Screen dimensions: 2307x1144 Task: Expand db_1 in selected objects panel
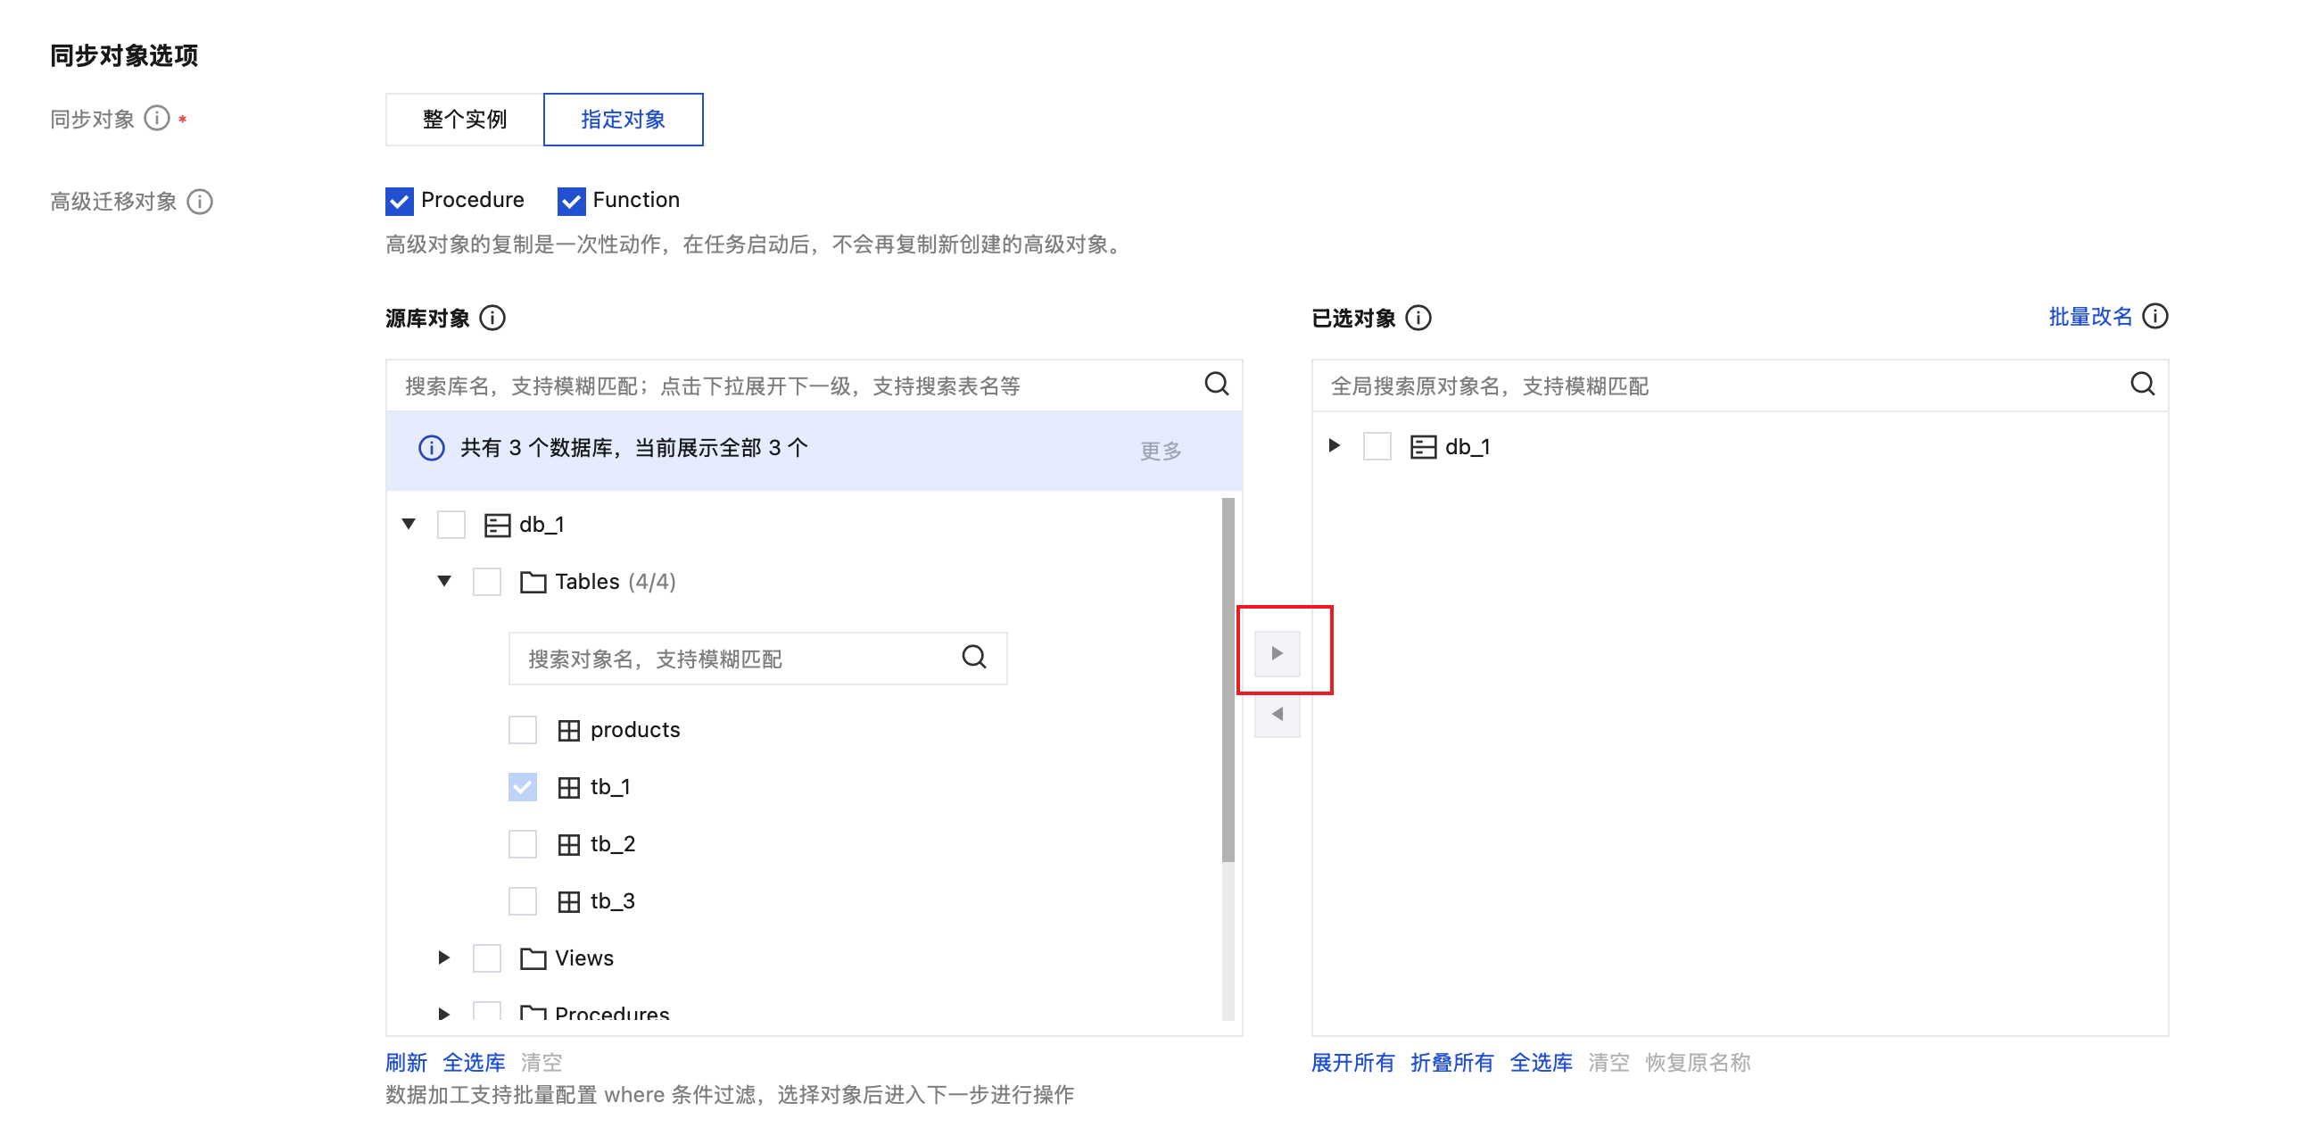[x=1335, y=445]
